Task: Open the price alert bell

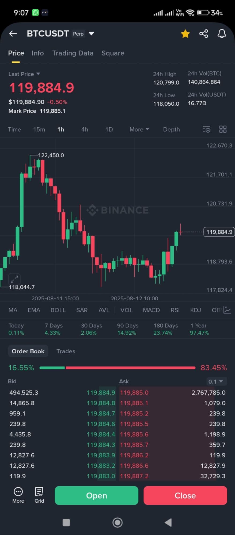Action: pos(222,34)
